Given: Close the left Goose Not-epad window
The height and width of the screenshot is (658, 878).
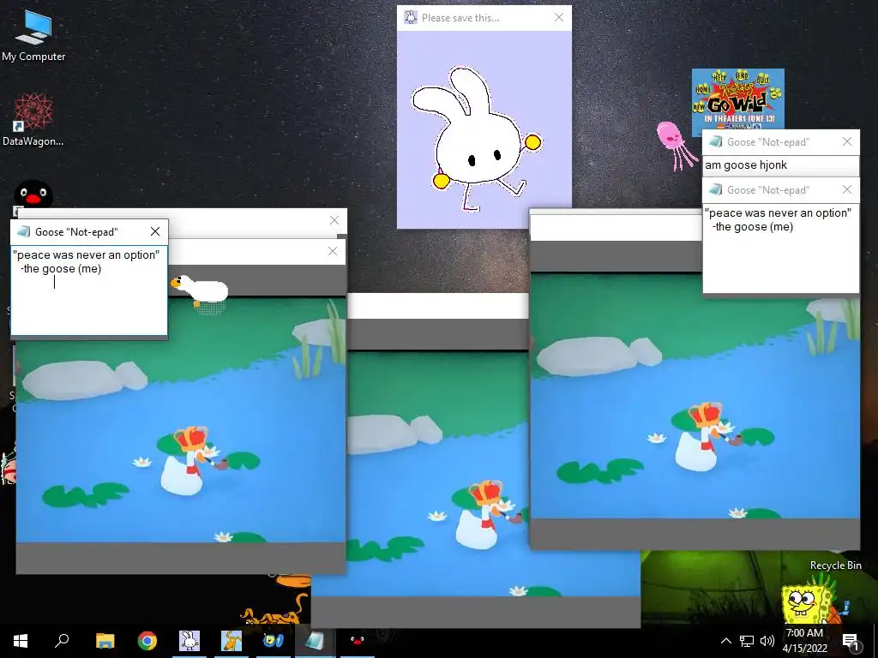Looking at the screenshot, I should click(x=155, y=231).
